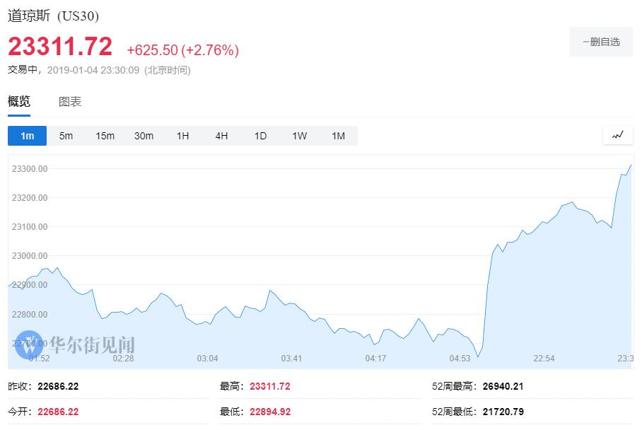
Task: Switch to the 概览 tab
Action: (19, 102)
